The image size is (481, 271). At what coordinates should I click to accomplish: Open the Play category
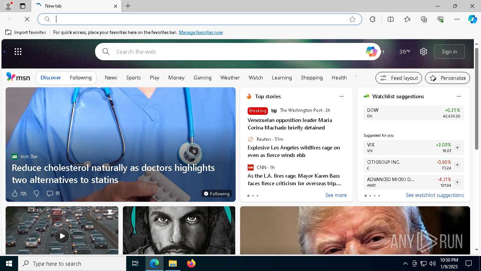[154, 78]
